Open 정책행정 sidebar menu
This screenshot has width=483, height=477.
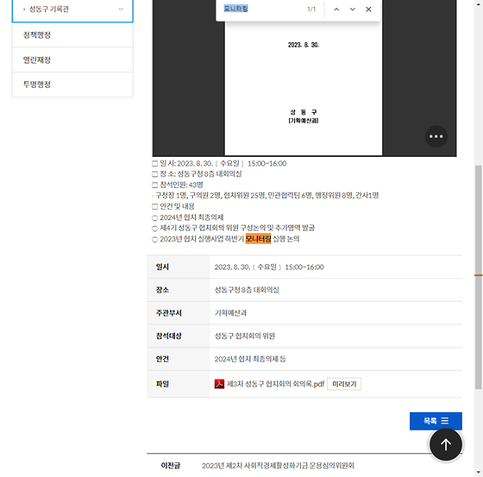tap(72, 35)
